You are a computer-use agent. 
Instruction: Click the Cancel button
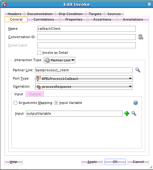pyautogui.click(x=138, y=162)
